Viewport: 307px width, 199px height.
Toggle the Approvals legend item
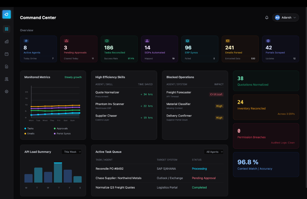[61, 128]
